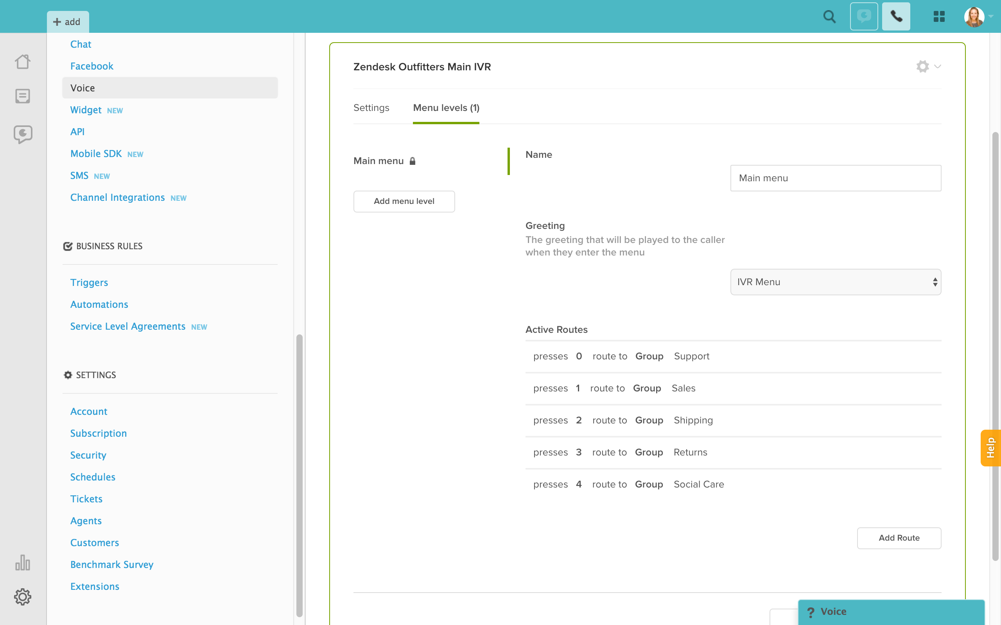The height and width of the screenshot is (625, 1001).
Task: Open the Triggers page under Business Rules
Action: (89, 282)
